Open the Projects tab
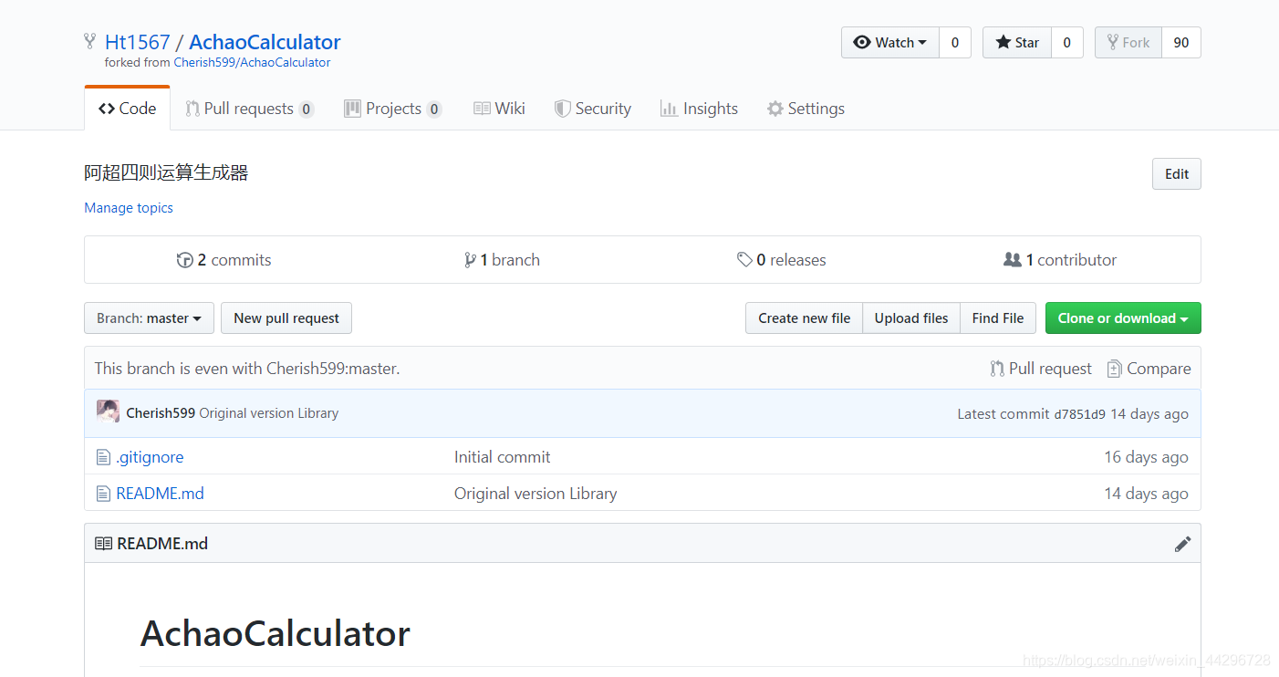 [393, 109]
